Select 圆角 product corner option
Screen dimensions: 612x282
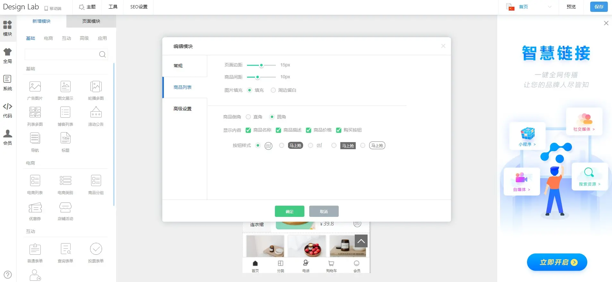[x=272, y=117]
